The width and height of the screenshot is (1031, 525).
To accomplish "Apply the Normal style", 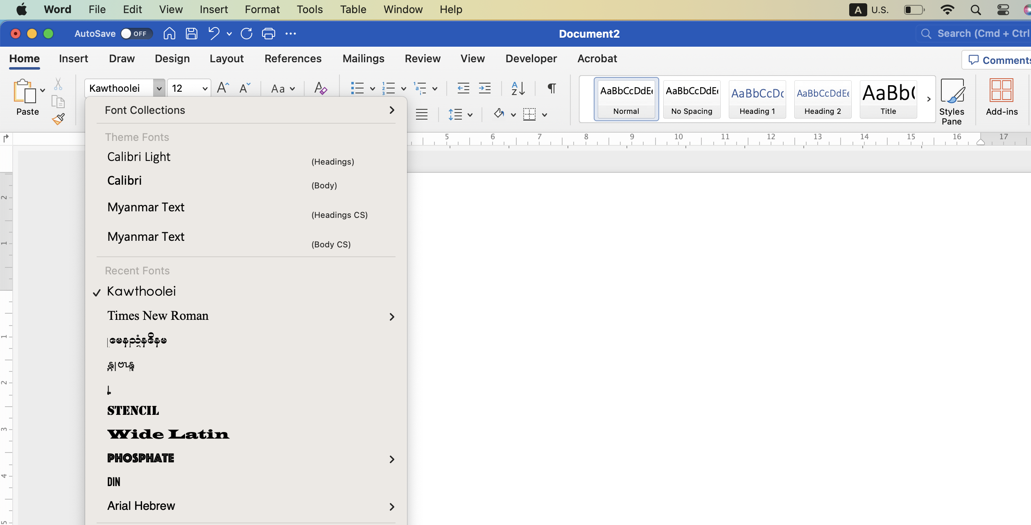I will (626, 99).
